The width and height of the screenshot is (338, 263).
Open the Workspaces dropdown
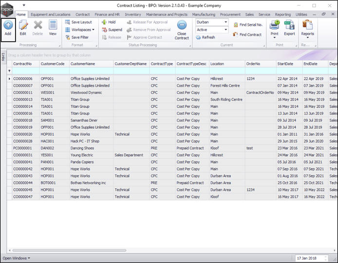(80, 30)
